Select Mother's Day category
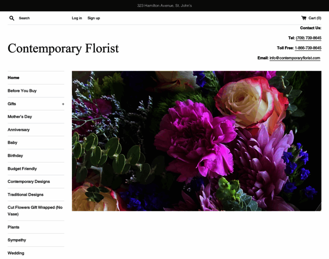The image size is (329, 259). [20, 117]
